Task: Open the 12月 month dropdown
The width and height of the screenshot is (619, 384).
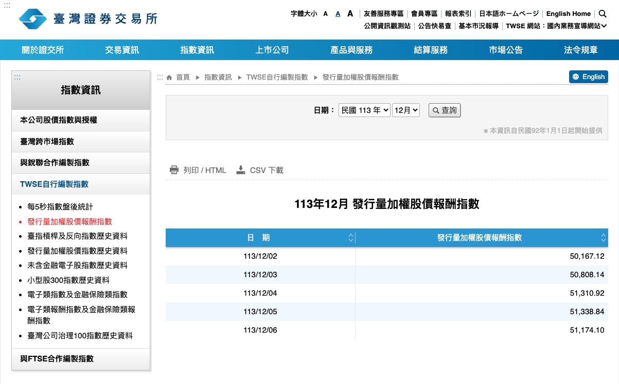Action: tap(406, 110)
